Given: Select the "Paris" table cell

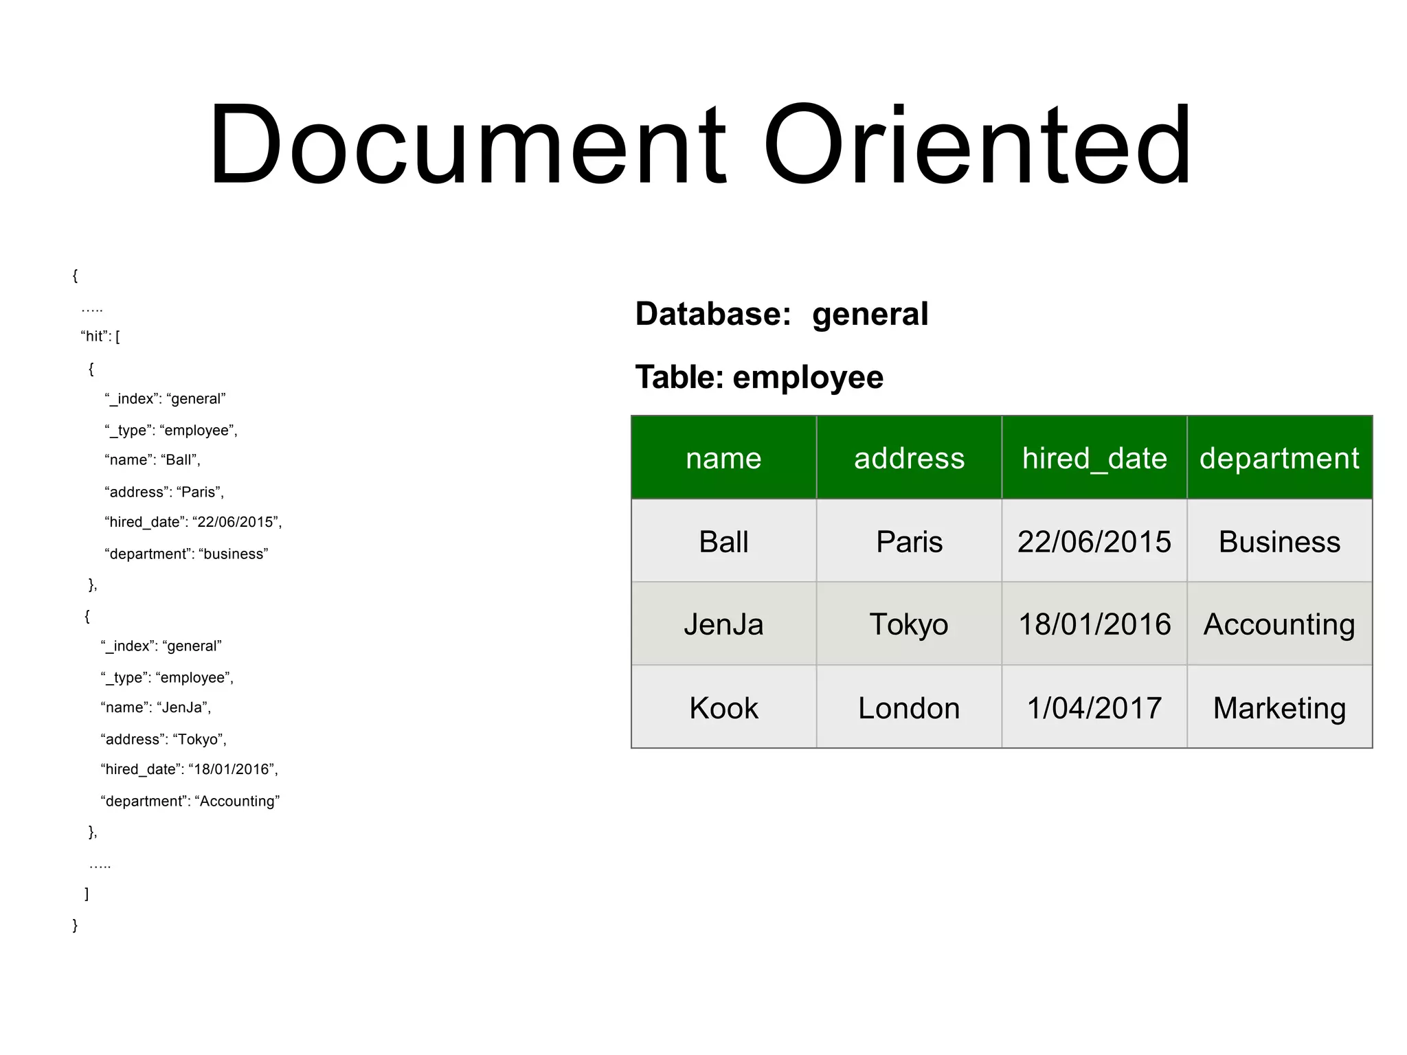Looking at the screenshot, I should coord(909,541).
